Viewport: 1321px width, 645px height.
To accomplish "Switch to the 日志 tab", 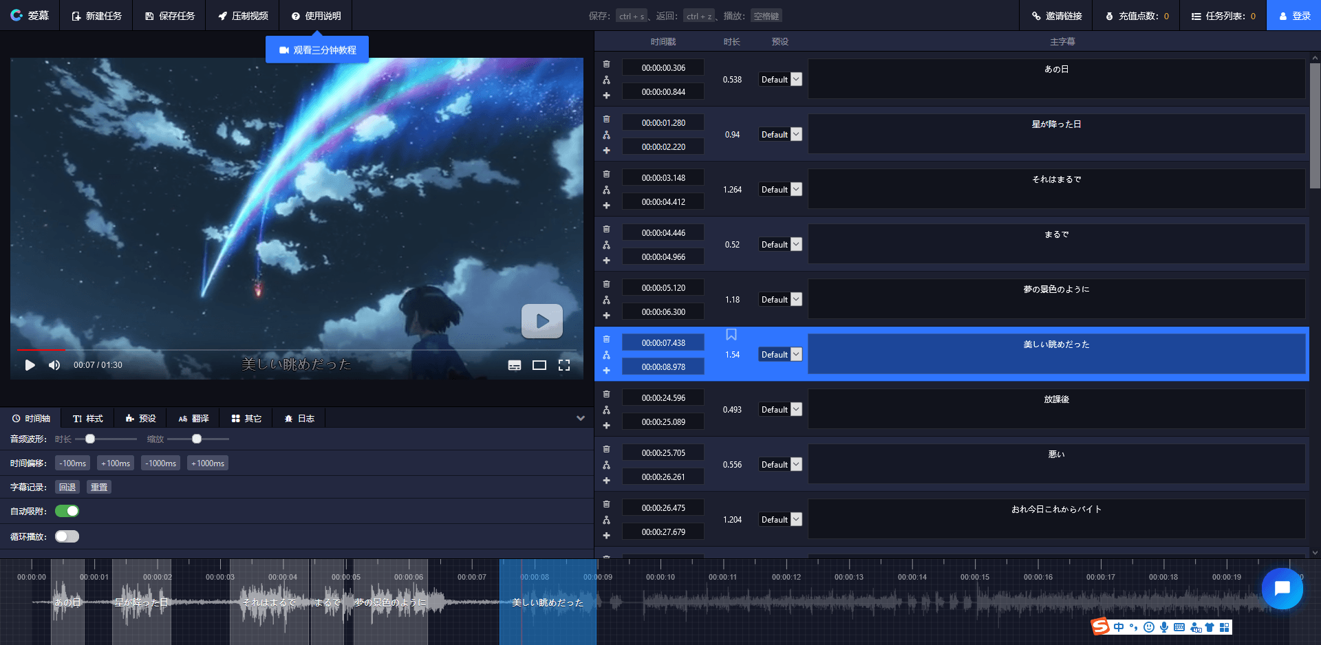I will 299,418.
